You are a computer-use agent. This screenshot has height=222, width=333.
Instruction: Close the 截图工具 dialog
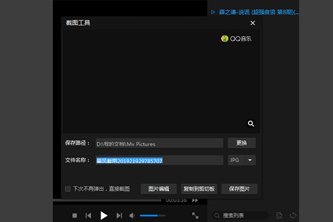pos(252,23)
